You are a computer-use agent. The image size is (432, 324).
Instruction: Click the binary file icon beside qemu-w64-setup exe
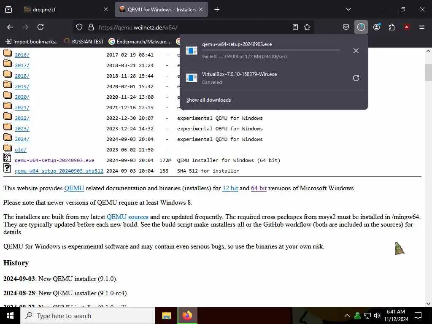click(7, 157)
